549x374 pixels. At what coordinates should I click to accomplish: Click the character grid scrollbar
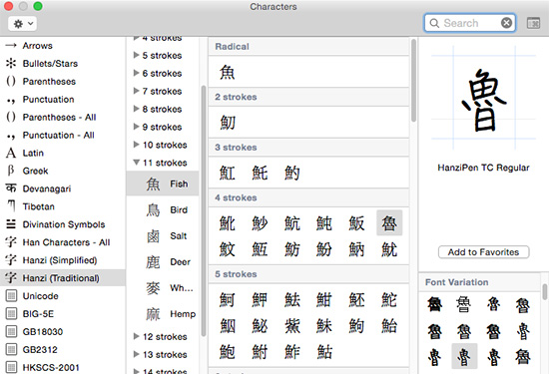[413, 81]
